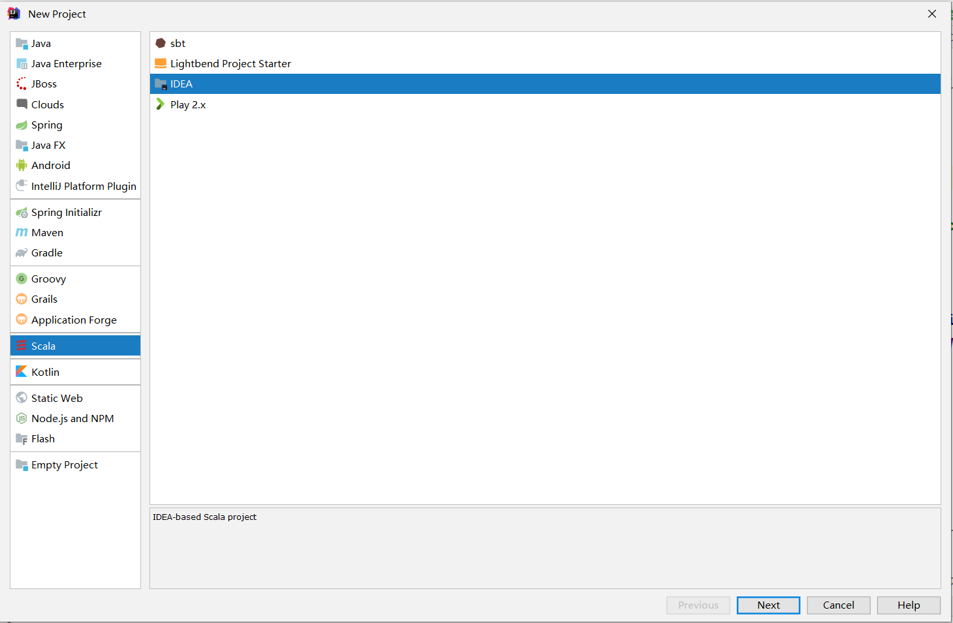
Task: Select Scala label in sidebar
Action: [x=44, y=346]
